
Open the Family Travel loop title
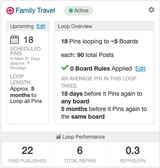point(35,11)
